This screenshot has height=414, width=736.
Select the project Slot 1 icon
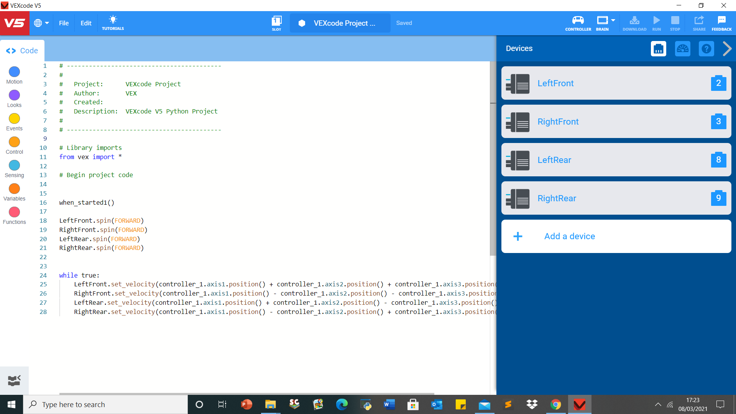coord(276,23)
